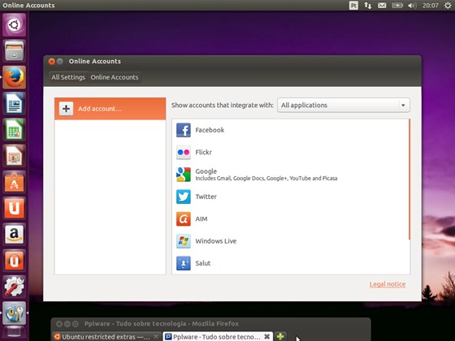Click the orange scrollbar of the providers list
The image size is (455, 341).
pos(409,179)
